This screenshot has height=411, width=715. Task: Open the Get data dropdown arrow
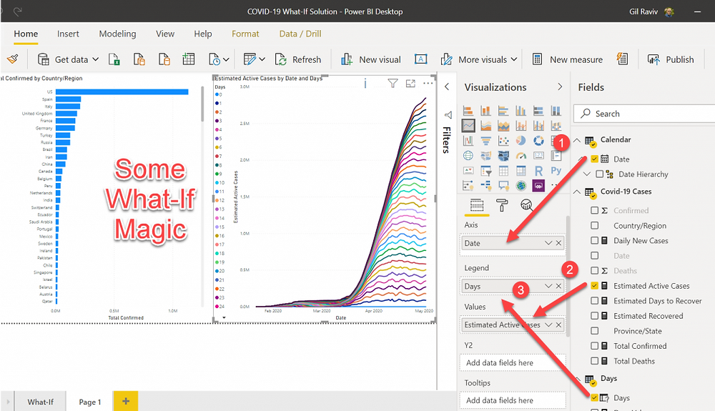(x=95, y=59)
